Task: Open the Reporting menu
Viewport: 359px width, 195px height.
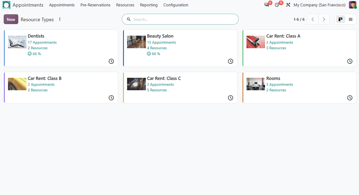Action: (149, 5)
